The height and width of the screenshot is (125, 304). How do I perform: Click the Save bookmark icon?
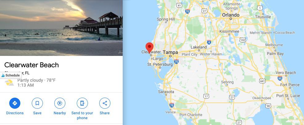click(x=37, y=103)
